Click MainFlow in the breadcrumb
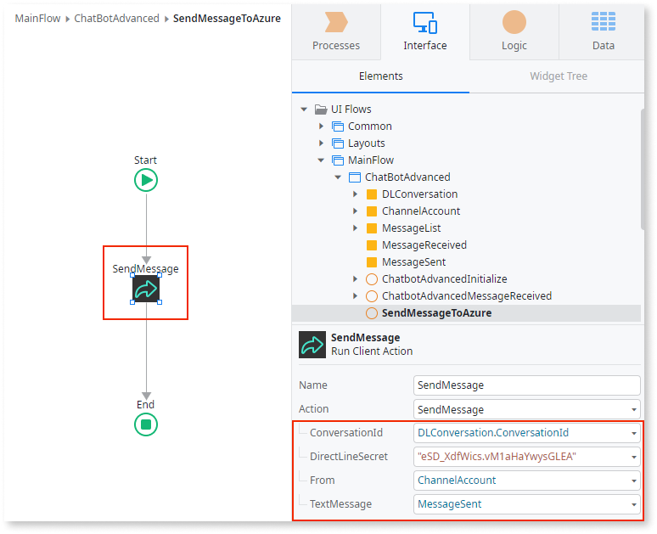Image resolution: width=657 pixels, height=534 pixels. pos(37,19)
